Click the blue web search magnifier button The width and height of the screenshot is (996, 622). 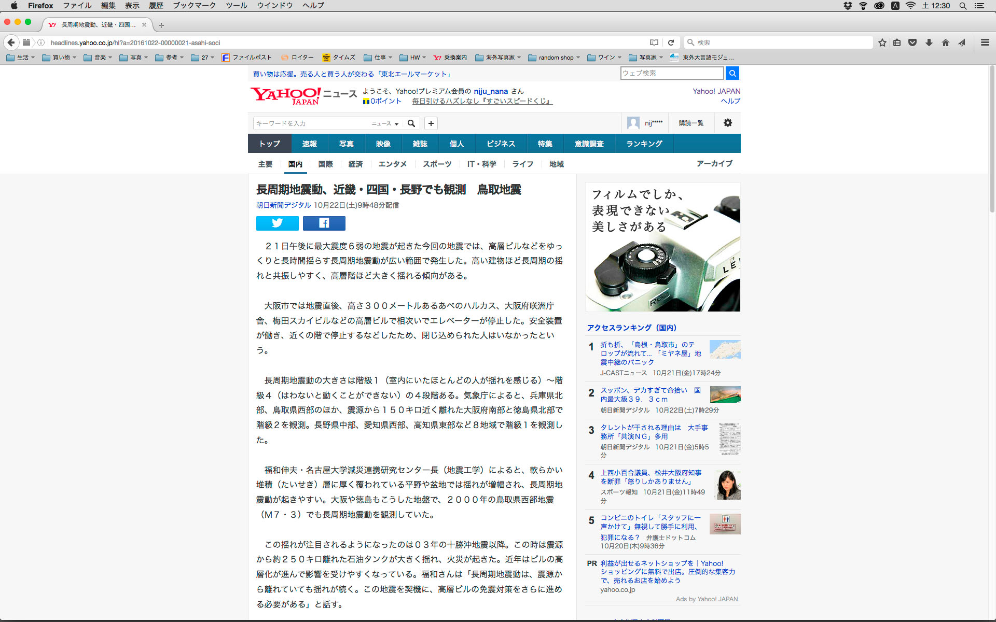(732, 73)
